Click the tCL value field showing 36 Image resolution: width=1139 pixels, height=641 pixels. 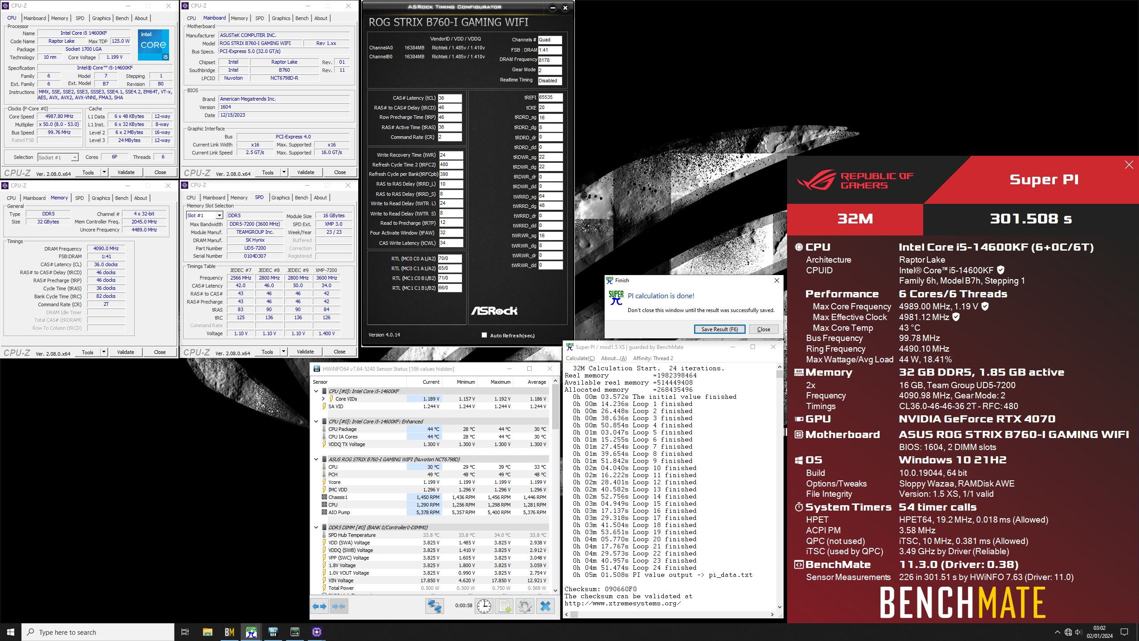coord(450,98)
